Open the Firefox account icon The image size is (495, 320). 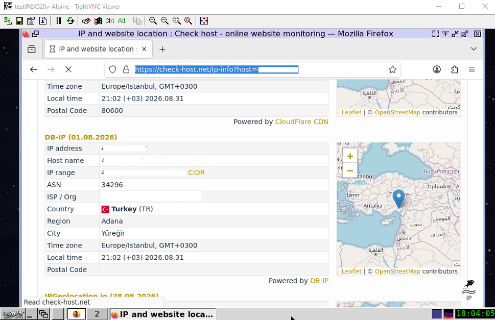tap(437, 69)
